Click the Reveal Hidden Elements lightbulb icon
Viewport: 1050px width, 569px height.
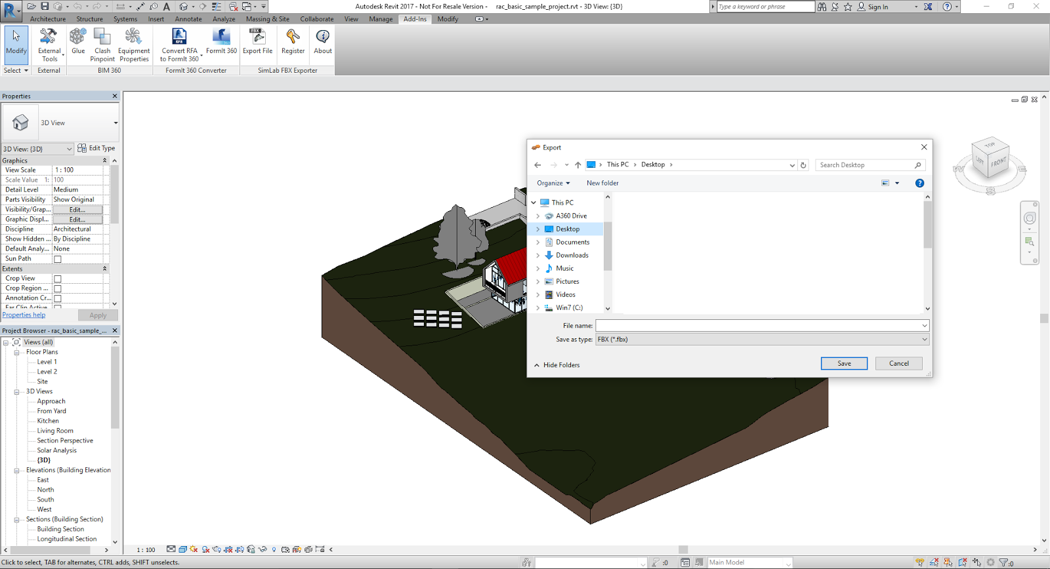274,549
